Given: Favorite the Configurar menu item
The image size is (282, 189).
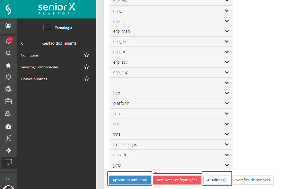Looking at the screenshot, I should click(87, 55).
